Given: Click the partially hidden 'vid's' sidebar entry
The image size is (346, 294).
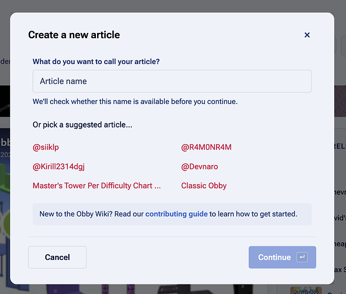Looking at the screenshot, I should (x=340, y=218).
